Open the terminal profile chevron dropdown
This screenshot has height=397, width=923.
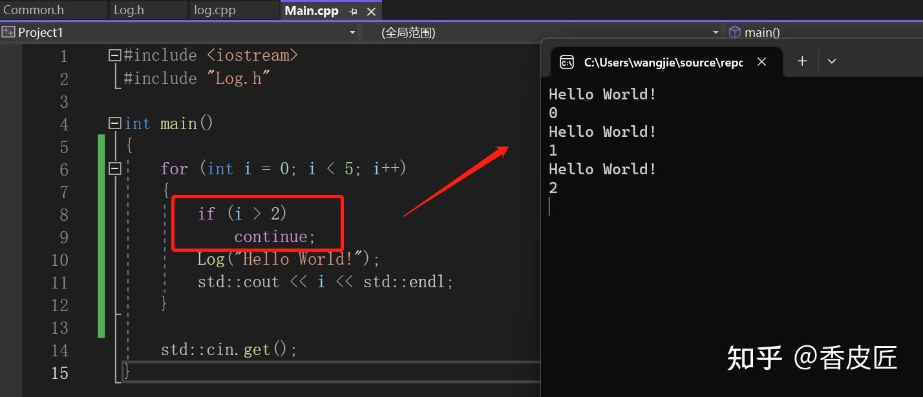point(832,61)
